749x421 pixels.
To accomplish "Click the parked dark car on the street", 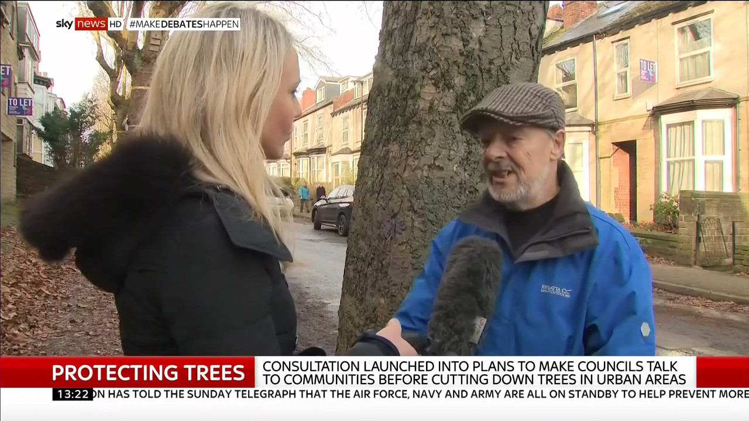I will click(333, 210).
